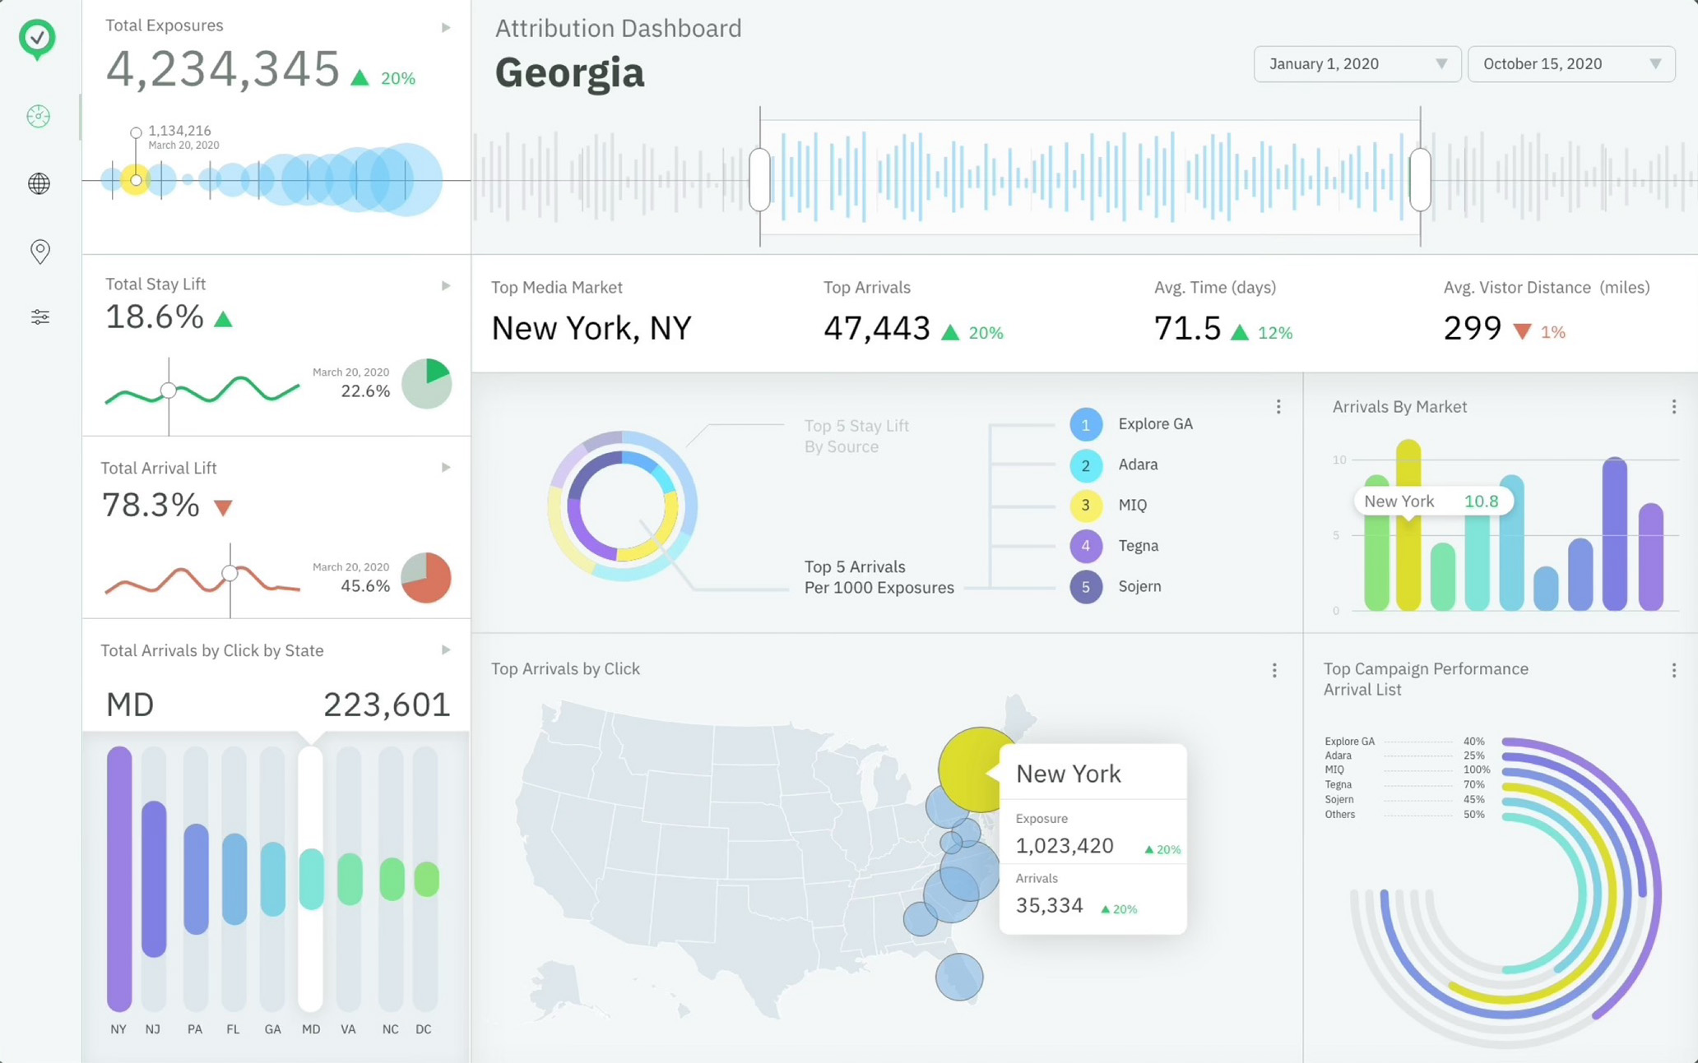Open the Arrivals By Market options menu
Viewport: 1698px width, 1063px height.
[1673, 407]
